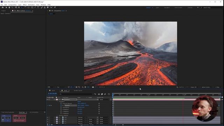Viewport: 224px width, 126px height.
Task: Select the Selection arrow tool
Action: (x=6, y=7)
